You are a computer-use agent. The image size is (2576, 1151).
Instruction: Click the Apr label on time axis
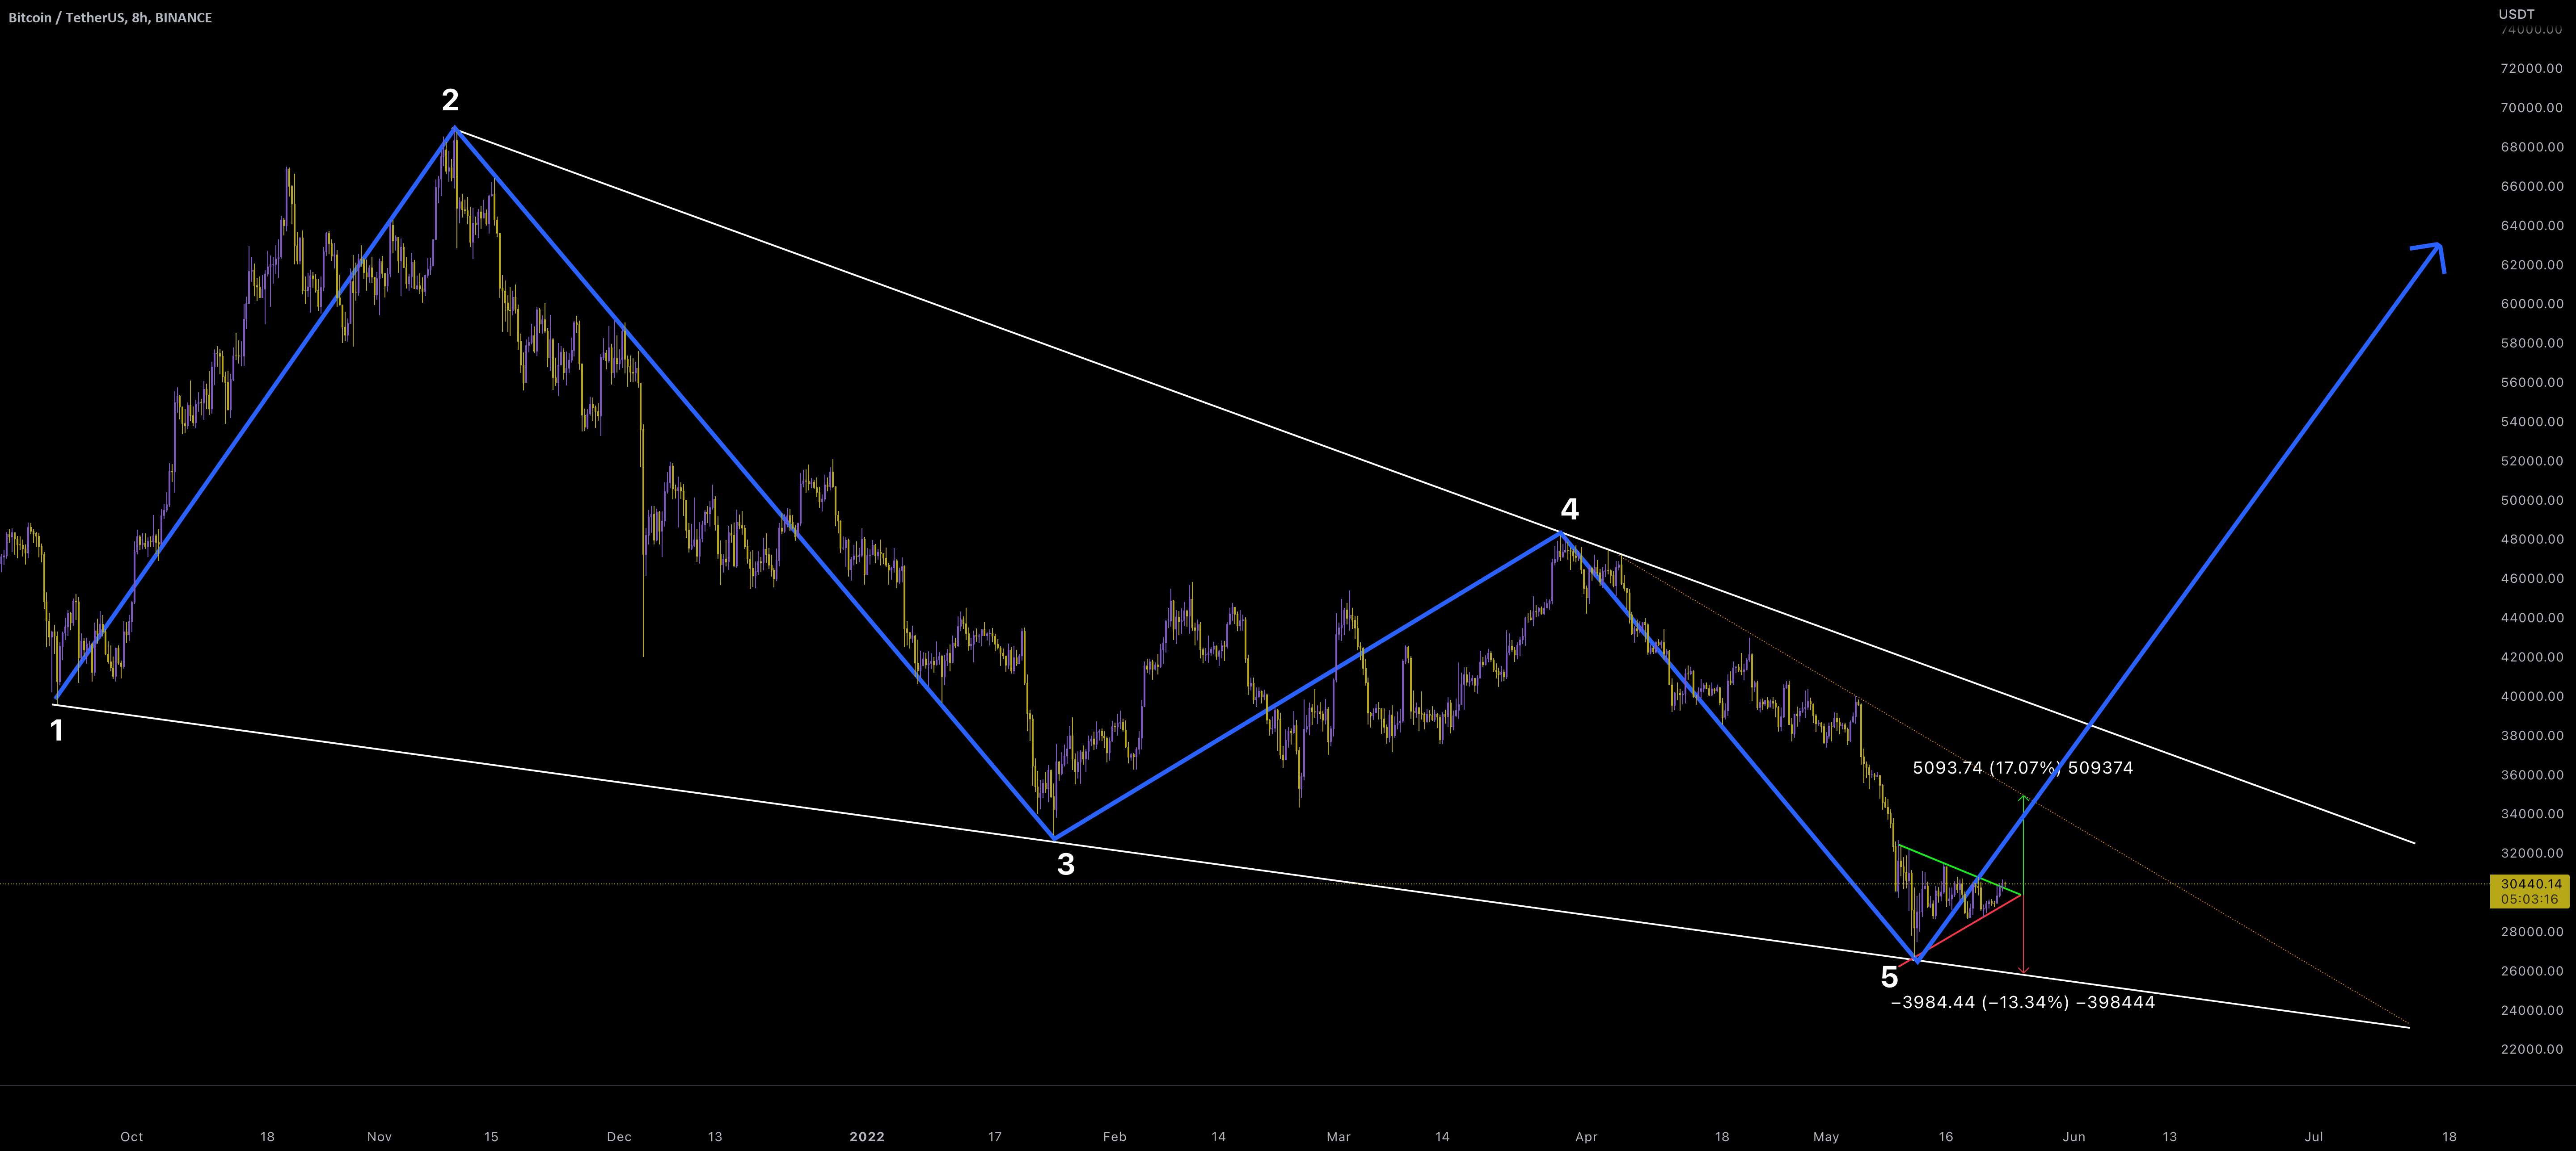pyautogui.click(x=1586, y=1137)
